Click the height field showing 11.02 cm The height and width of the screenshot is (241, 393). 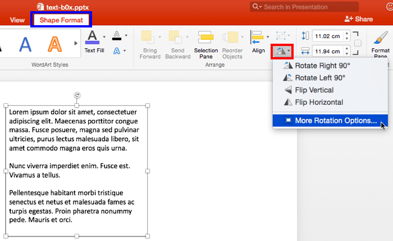(x=327, y=36)
